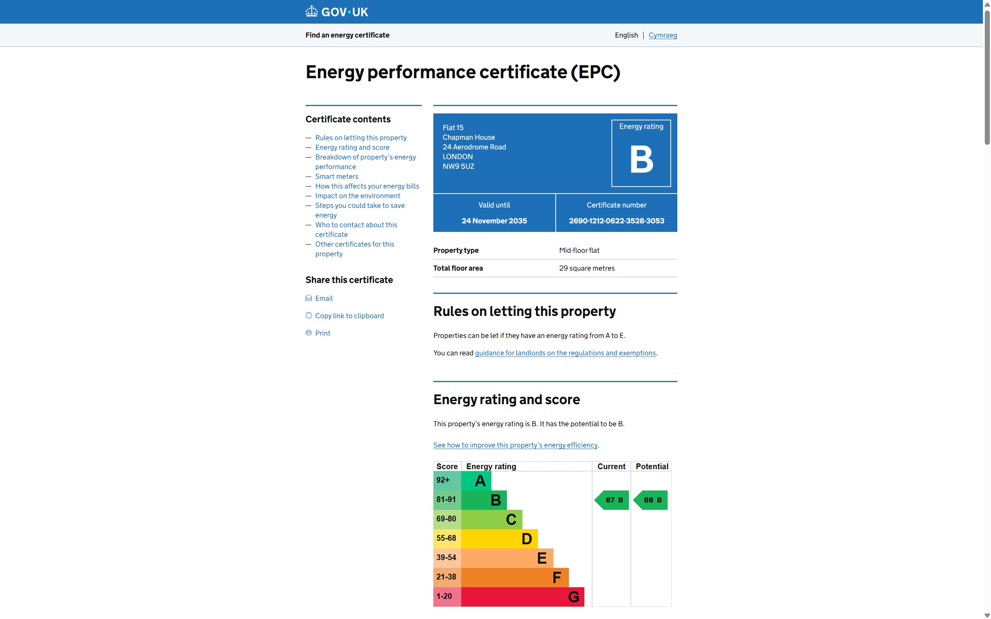
Task: Open Find an energy certificate link
Action: click(347, 35)
